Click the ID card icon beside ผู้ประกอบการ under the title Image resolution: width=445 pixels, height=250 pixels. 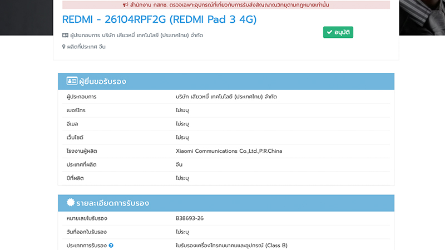[x=65, y=35]
